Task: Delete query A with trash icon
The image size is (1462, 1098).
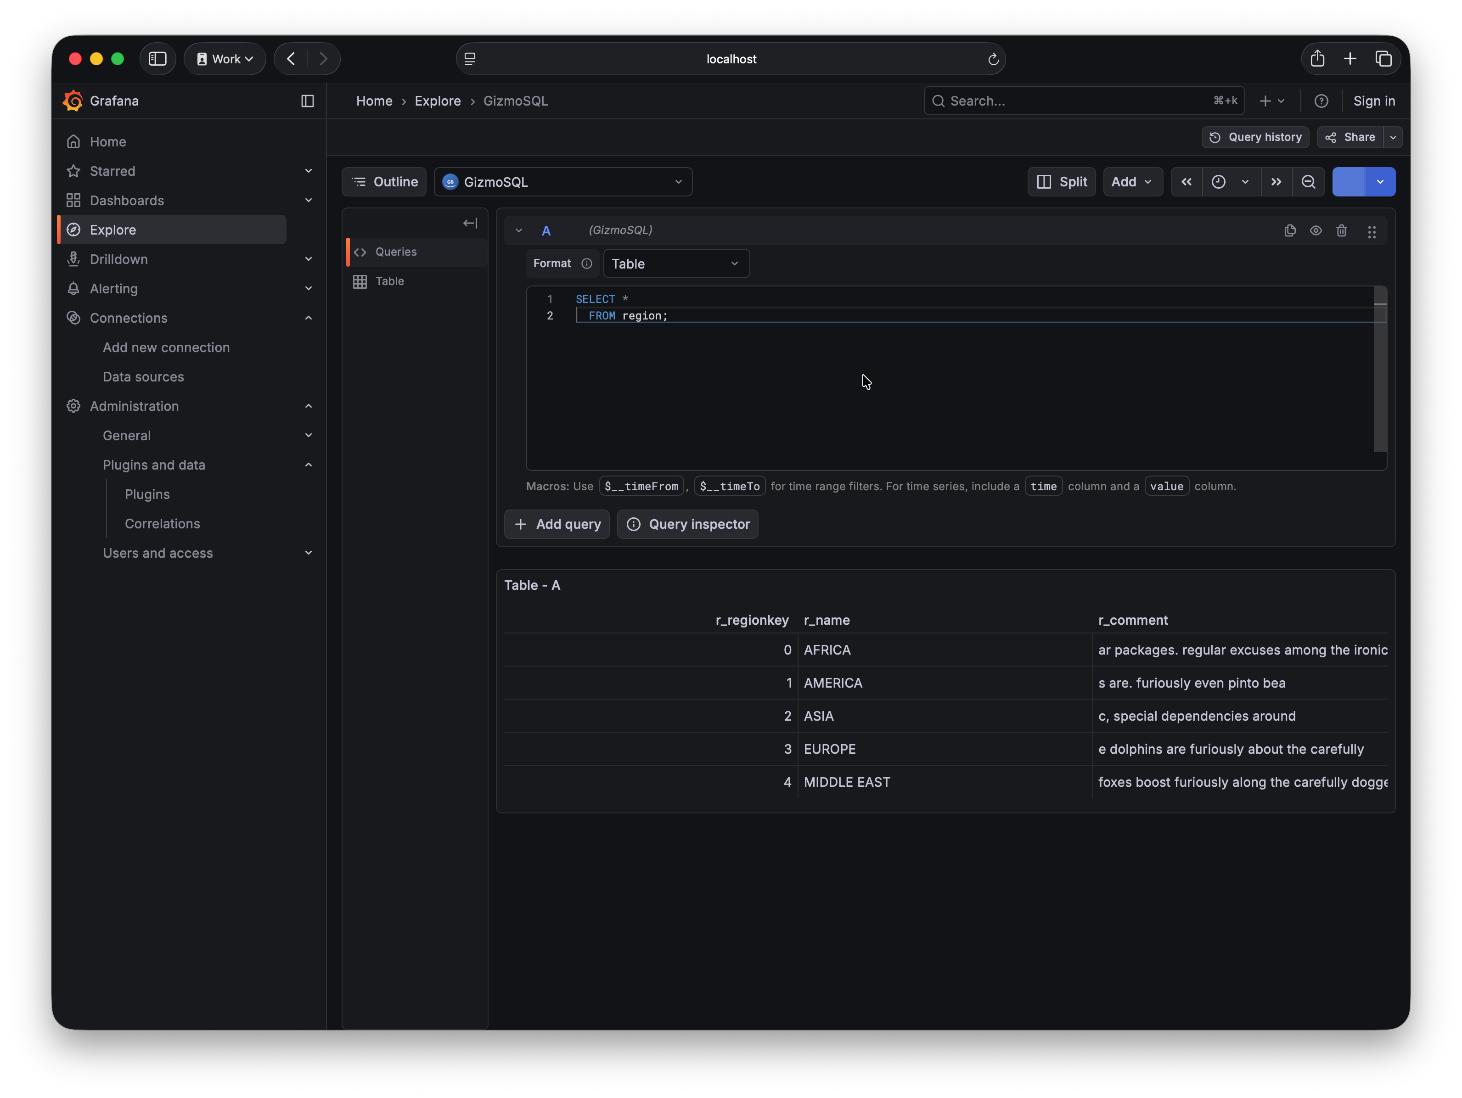Action: click(1342, 230)
